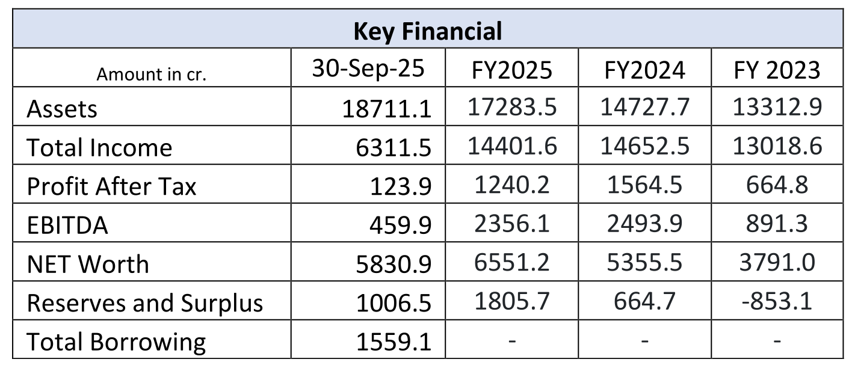This screenshot has height=371, width=849.
Task: Select the NET Worth value 5830.9
Action: click(394, 265)
